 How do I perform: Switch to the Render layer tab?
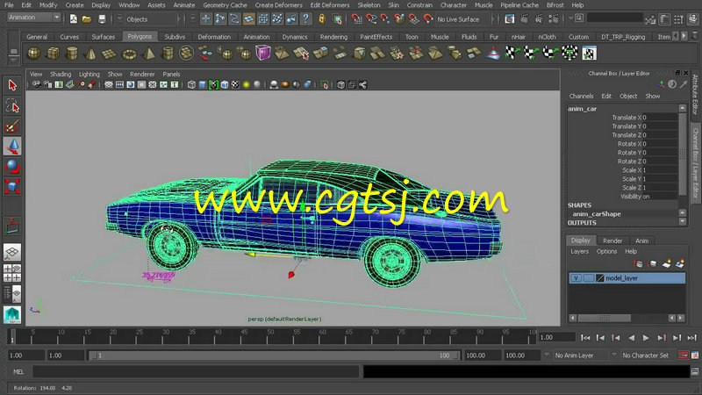tap(612, 241)
